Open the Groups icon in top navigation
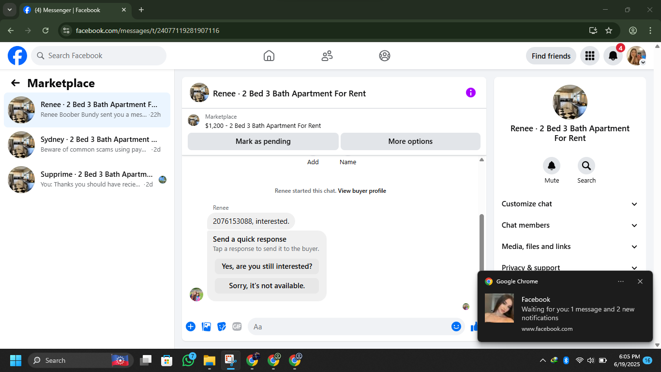Viewport: 661px width, 372px height. point(385,56)
